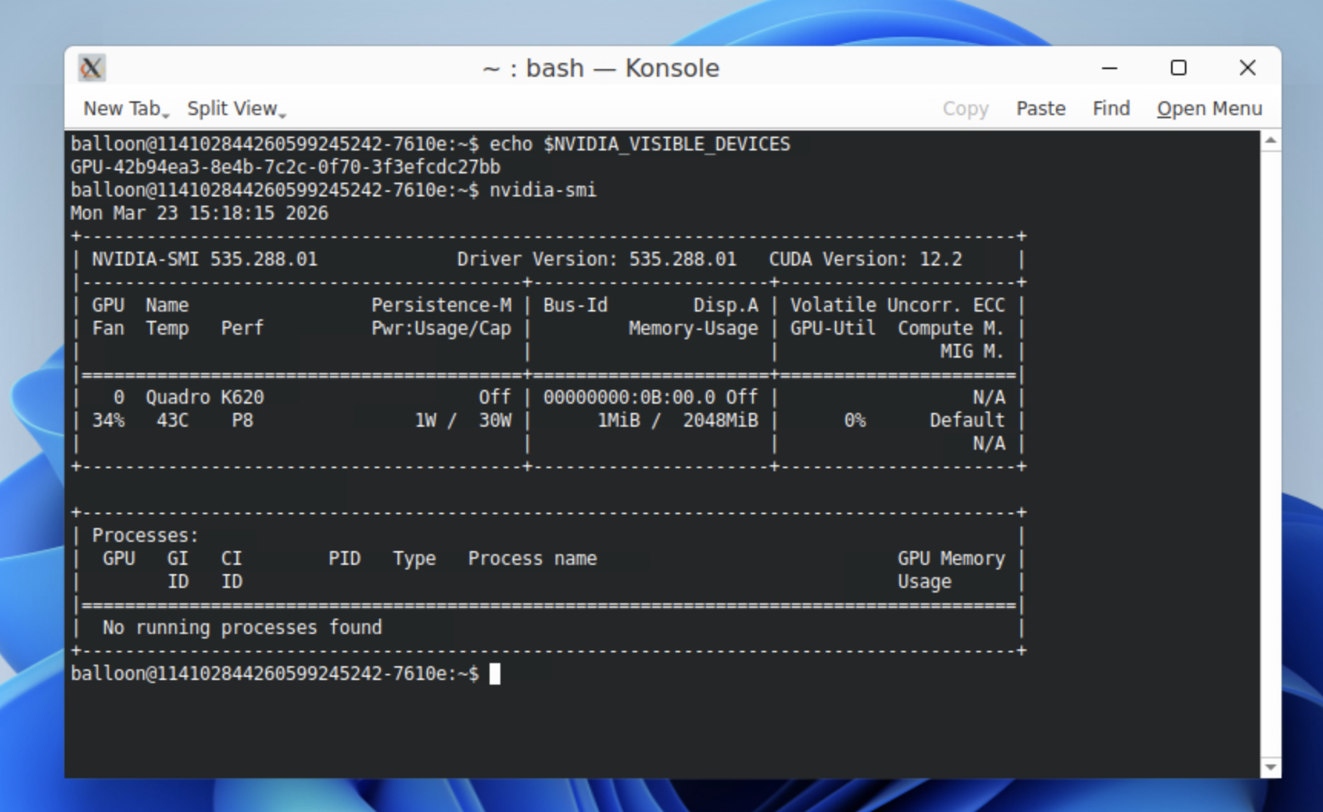The image size is (1323, 812).
Task: Click the 'Bus-Id' column header
Action: point(576,305)
